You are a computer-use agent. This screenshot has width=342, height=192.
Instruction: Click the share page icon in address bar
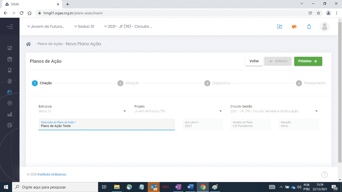(x=310, y=13)
